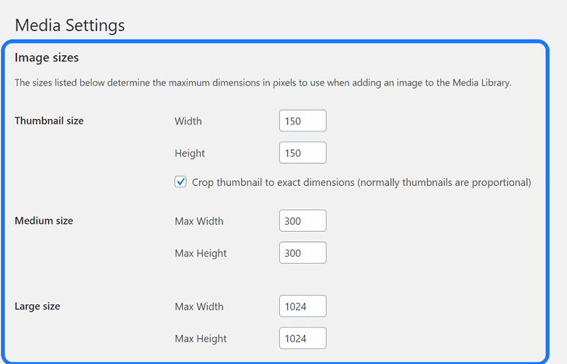Uncheck the Crop thumbnail checkbox
This screenshot has width=567, height=364.
tap(181, 182)
